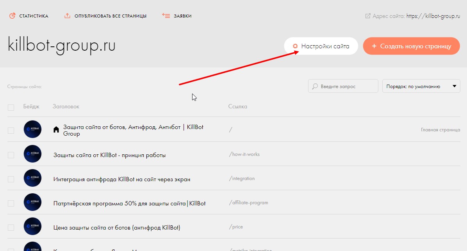This screenshot has height=251, width=467.
Task: Focus the Введите запрос search field
Action: (x=343, y=86)
